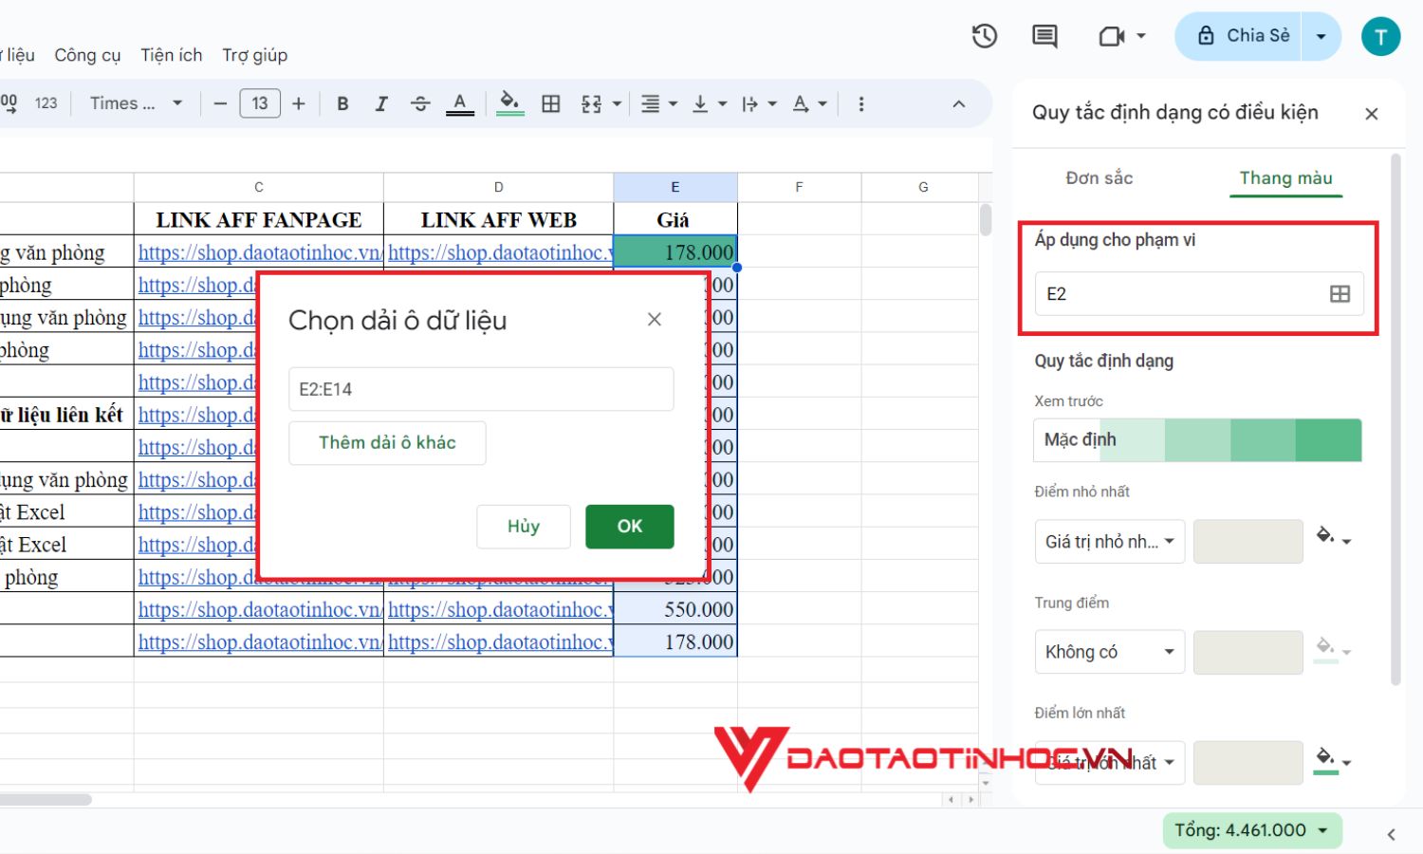Screen dimensions: 1423x854
Task: Open the fill color tool
Action: pyautogui.click(x=509, y=103)
